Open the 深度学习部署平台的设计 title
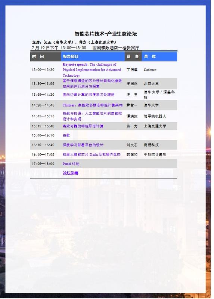 [x=83, y=145]
